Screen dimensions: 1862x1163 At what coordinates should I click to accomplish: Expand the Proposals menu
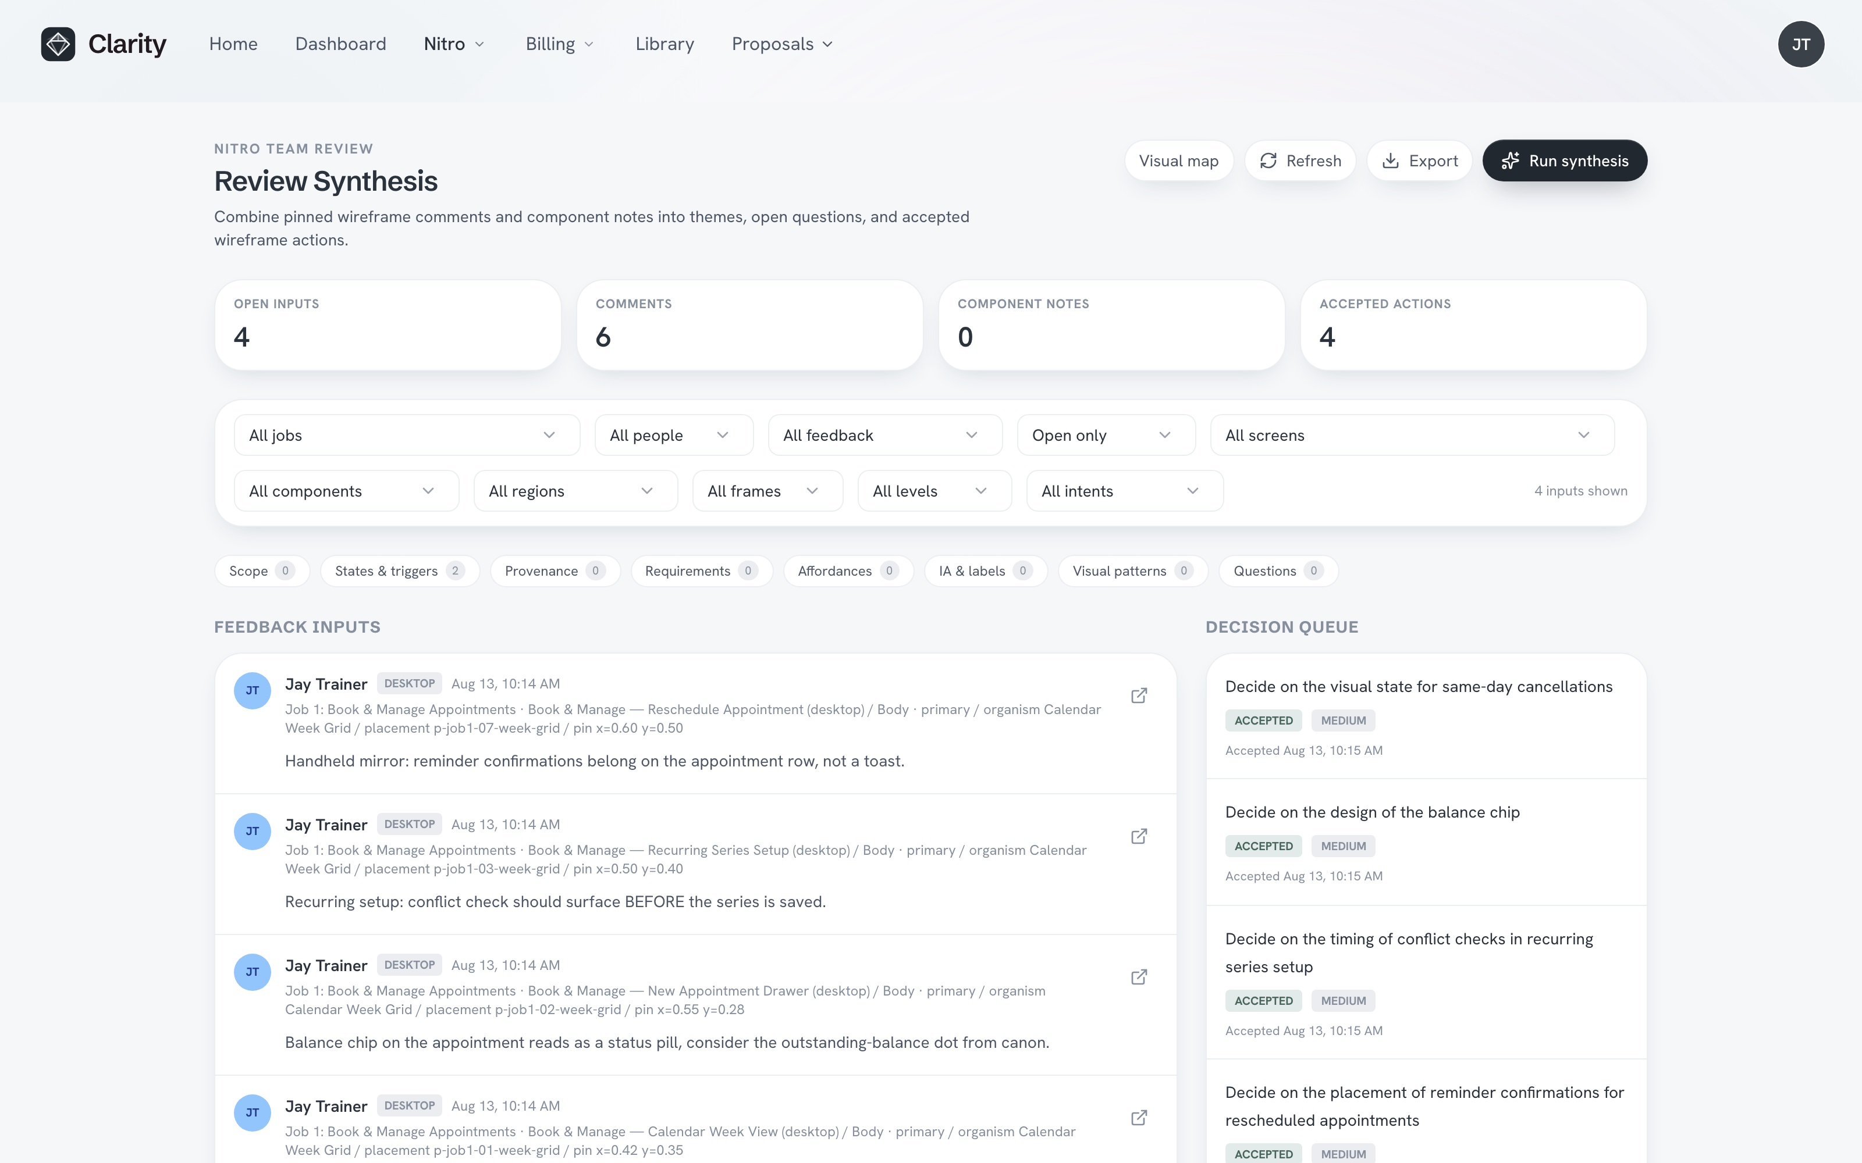click(x=783, y=44)
